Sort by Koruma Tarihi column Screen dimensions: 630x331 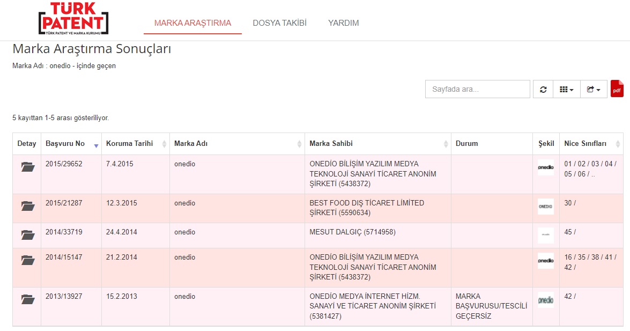click(136, 144)
